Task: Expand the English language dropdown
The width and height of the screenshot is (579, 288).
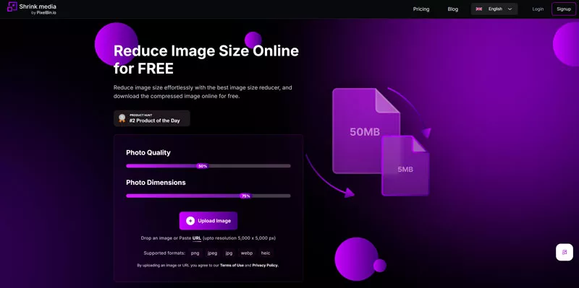Action: point(494,9)
